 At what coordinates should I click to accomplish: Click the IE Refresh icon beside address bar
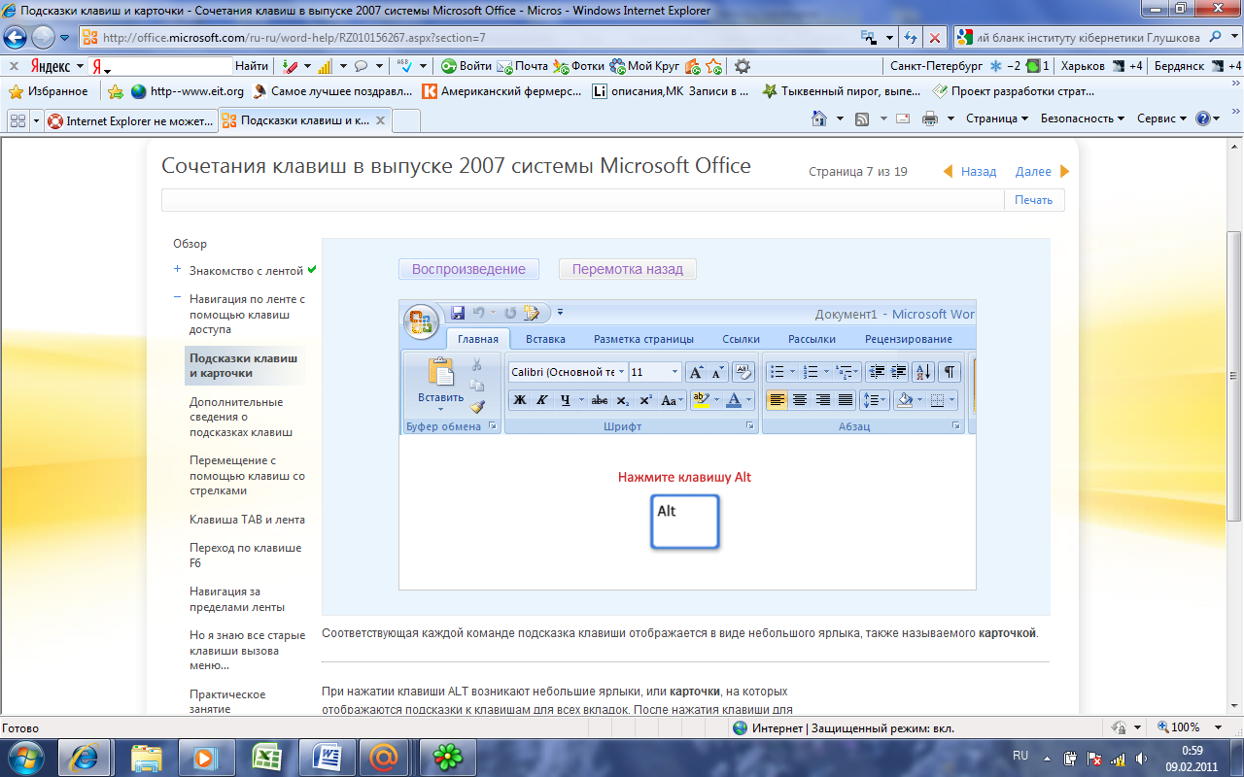click(x=912, y=38)
